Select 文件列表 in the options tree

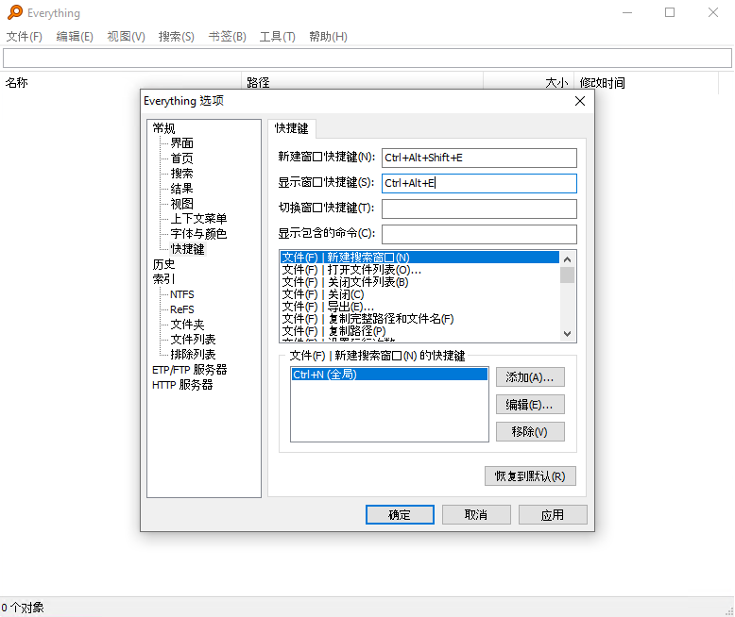(x=193, y=340)
